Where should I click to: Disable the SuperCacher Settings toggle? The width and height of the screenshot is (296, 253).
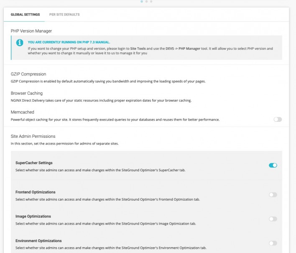pos(273,165)
